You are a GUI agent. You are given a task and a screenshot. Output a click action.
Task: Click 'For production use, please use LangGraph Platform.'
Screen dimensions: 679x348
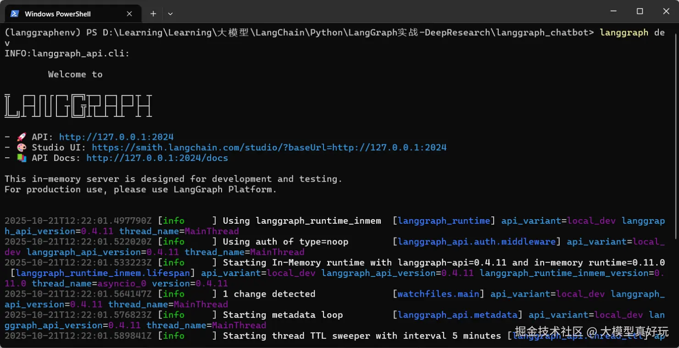[x=141, y=189]
